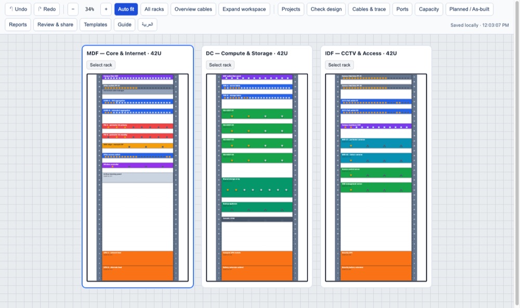This screenshot has width=520, height=308.
Task: Select MDF uplink fiber panel in DC rack
Action: coord(257,77)
